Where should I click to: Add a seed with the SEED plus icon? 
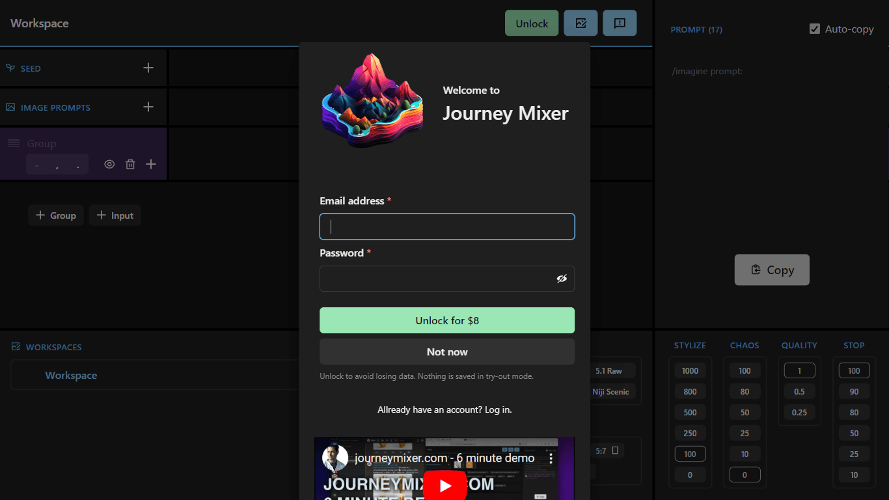148,68
